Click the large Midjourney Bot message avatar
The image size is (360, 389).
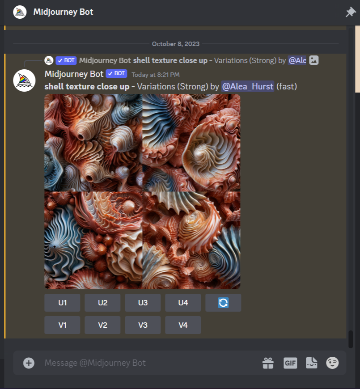24,80
